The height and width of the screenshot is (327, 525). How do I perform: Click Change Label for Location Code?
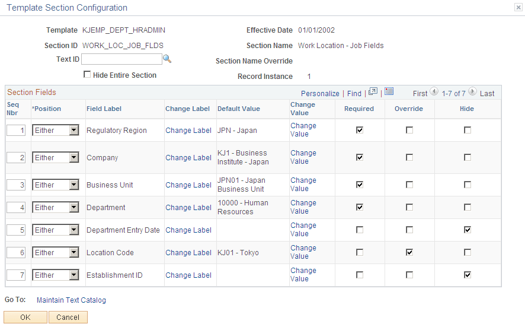[x=188, y=253]
